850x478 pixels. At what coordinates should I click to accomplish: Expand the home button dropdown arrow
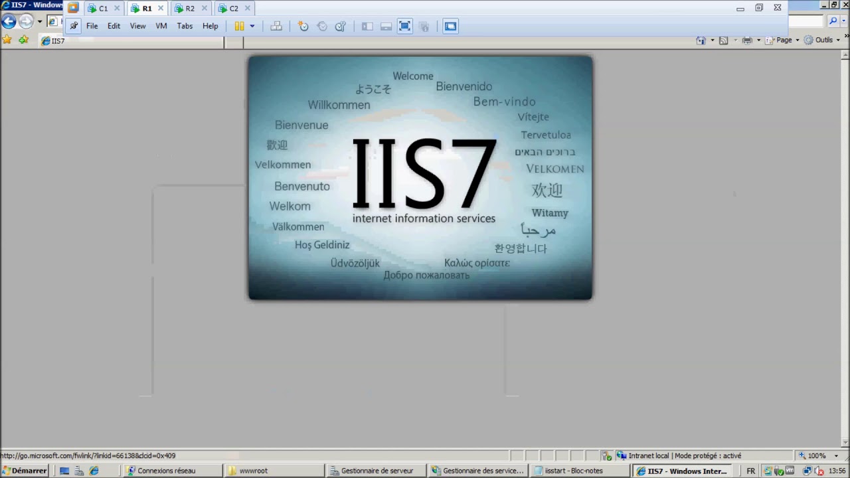pyautogui.click(x=712, y=40)
